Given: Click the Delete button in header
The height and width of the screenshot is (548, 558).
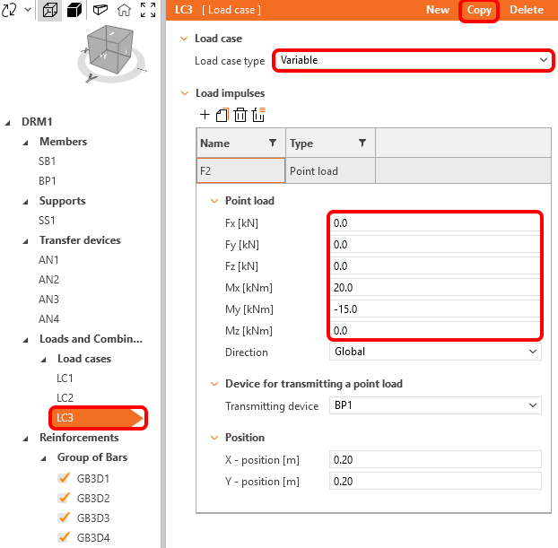Looking at the screenshot, I should [x=527, y=10].
